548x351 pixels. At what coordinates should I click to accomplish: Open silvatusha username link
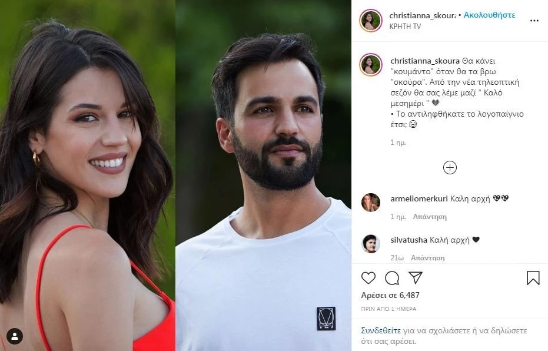408,240
